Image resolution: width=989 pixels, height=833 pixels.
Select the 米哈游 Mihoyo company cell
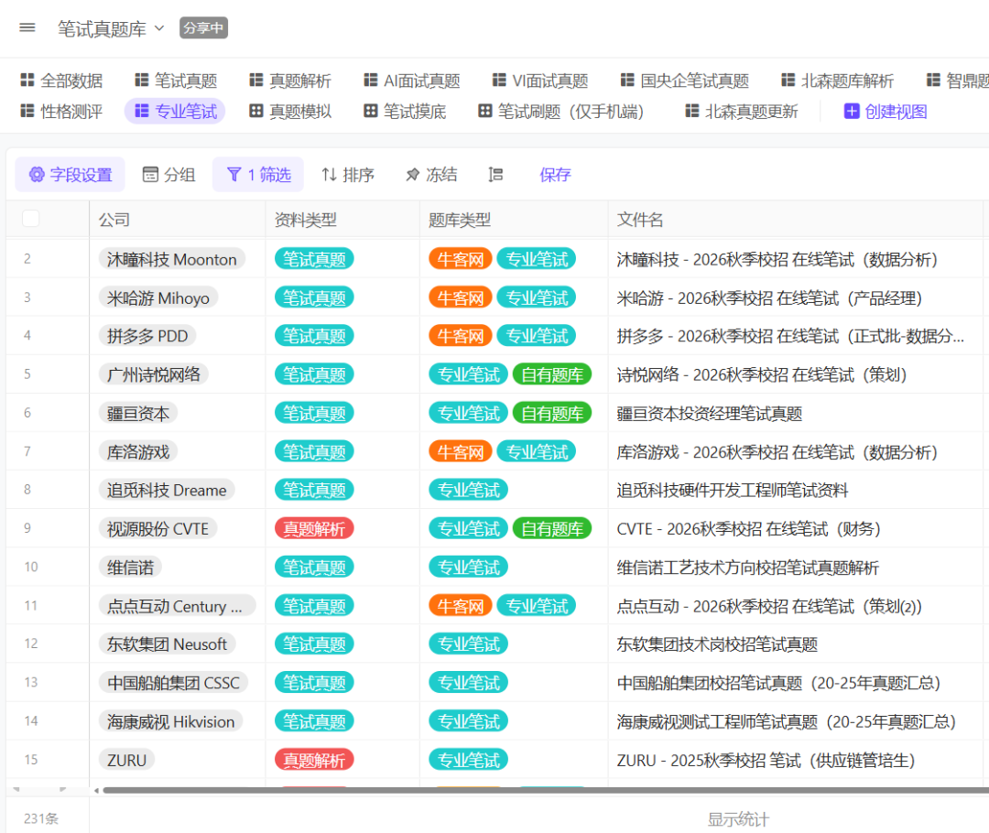click(158, 297)
